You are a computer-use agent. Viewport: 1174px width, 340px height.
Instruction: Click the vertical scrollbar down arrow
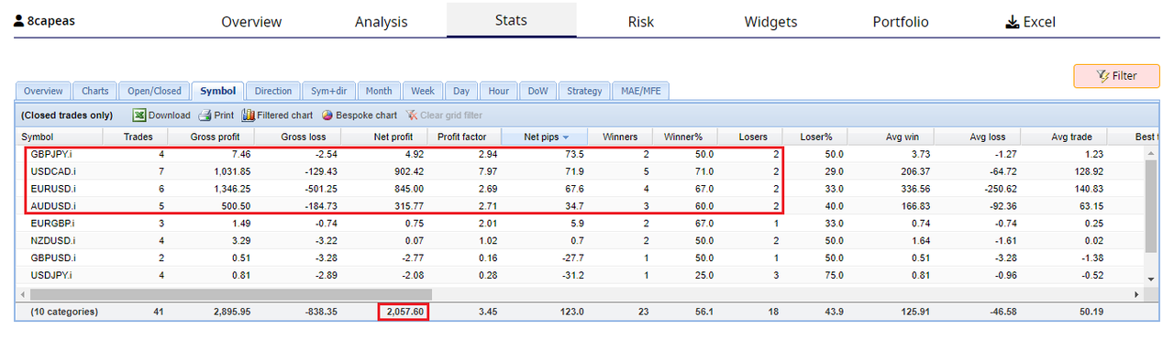[x=1151, y=279]
